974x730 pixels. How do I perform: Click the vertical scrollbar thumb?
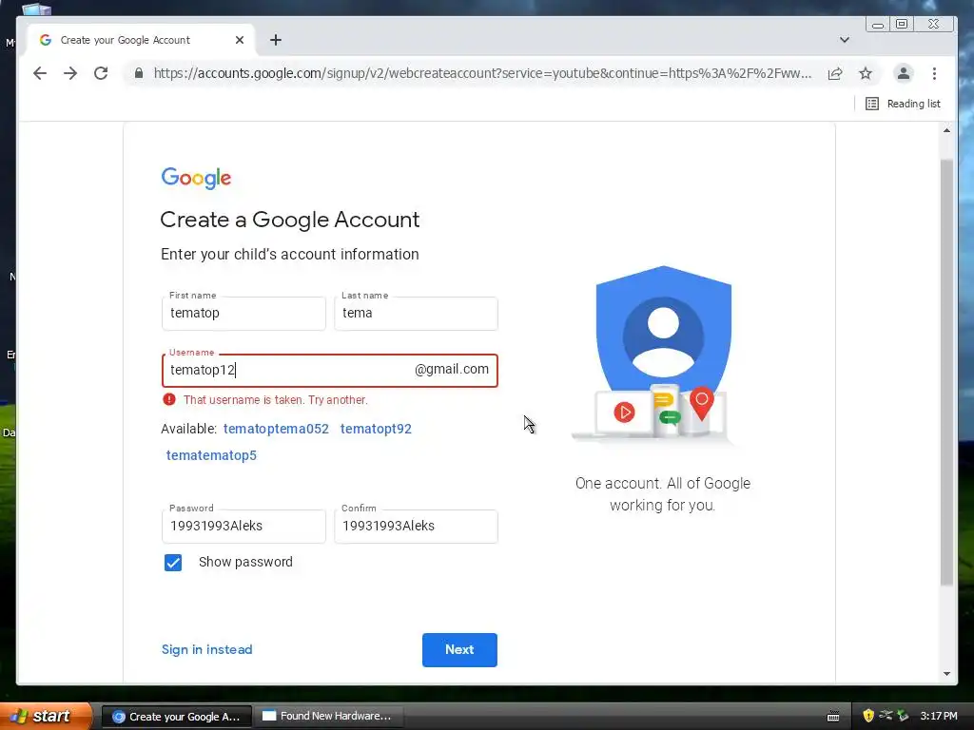946,373
